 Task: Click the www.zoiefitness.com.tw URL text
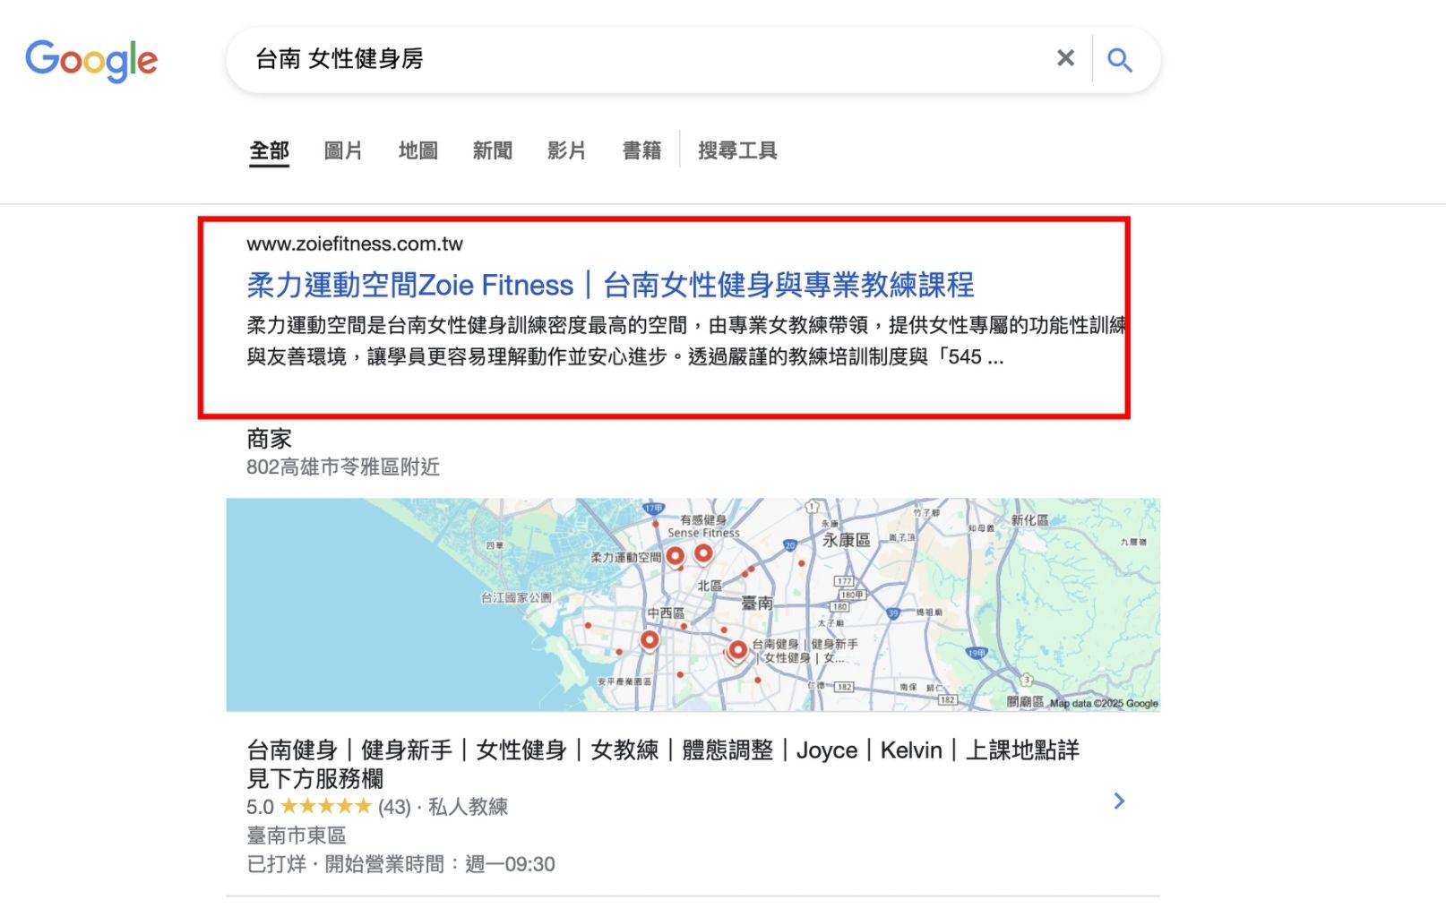[x=355, y=244]
